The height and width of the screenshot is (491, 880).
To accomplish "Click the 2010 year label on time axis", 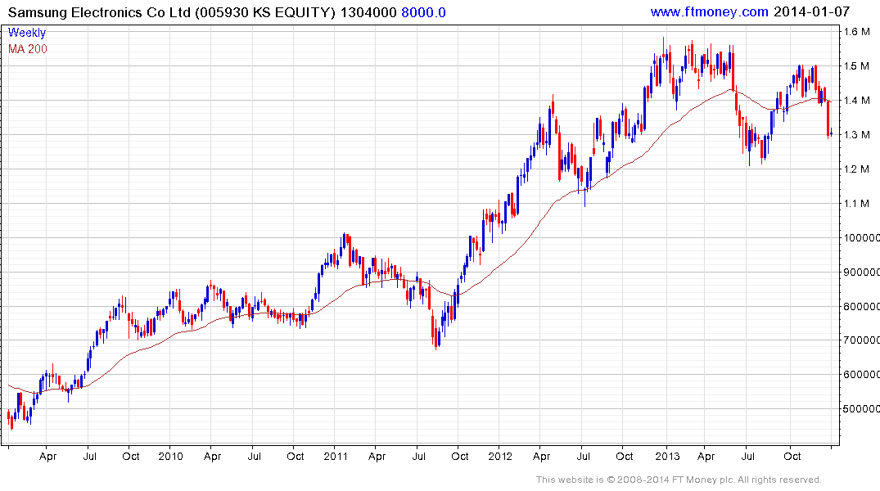I will [170, 456].
